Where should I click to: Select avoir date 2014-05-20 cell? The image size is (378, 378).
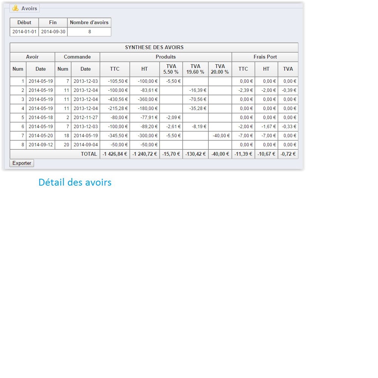(40, 136)
